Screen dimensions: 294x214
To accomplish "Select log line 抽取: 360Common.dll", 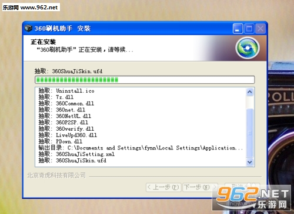I will [x=66, y=103].
